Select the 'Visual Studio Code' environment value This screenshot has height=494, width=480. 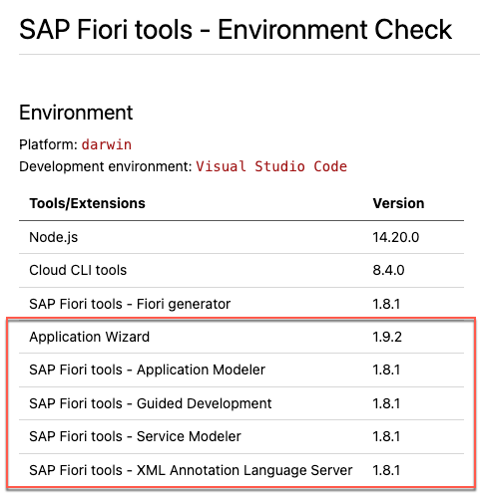(271, 166)
